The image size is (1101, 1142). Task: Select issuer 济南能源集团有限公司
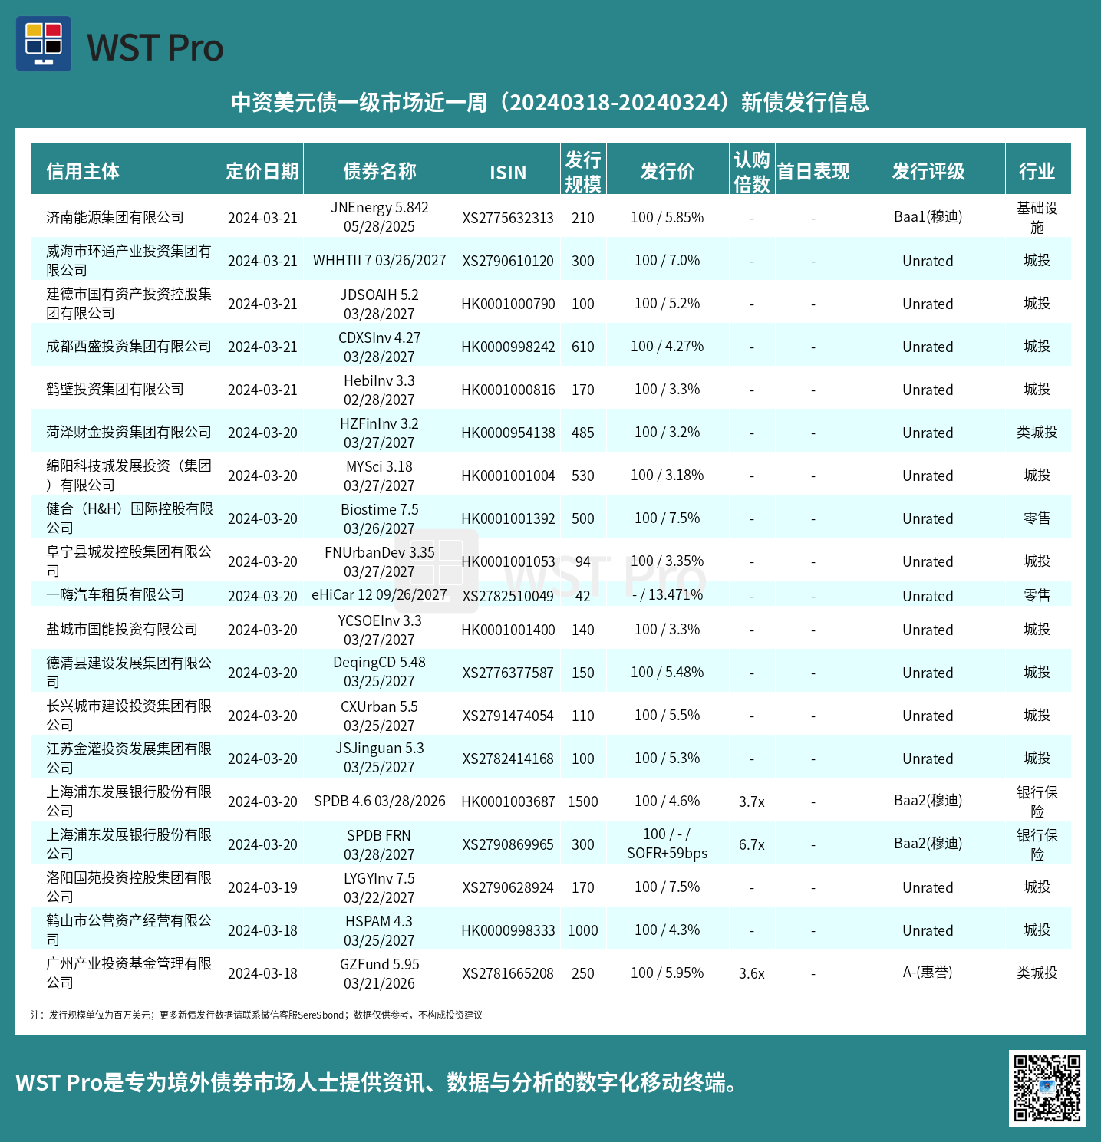pyautogui.click(x=115, y=218)
